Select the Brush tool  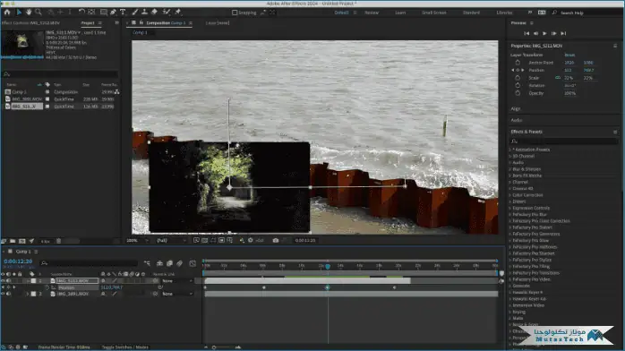[135, 13]
